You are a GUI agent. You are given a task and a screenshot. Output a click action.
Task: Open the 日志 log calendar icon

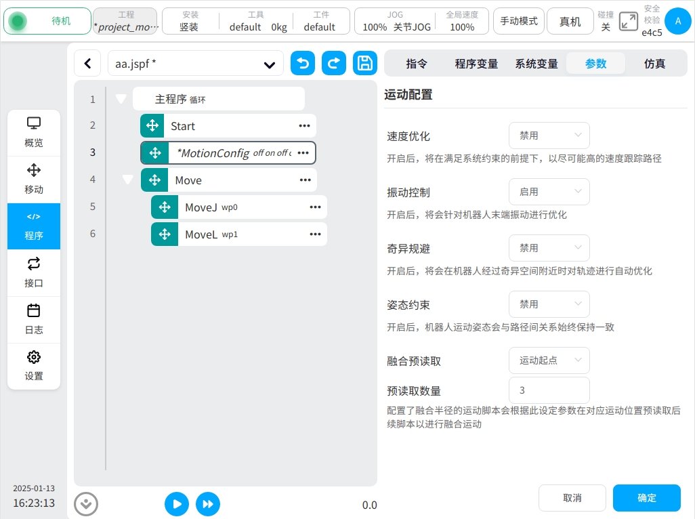tap(34, 319)
